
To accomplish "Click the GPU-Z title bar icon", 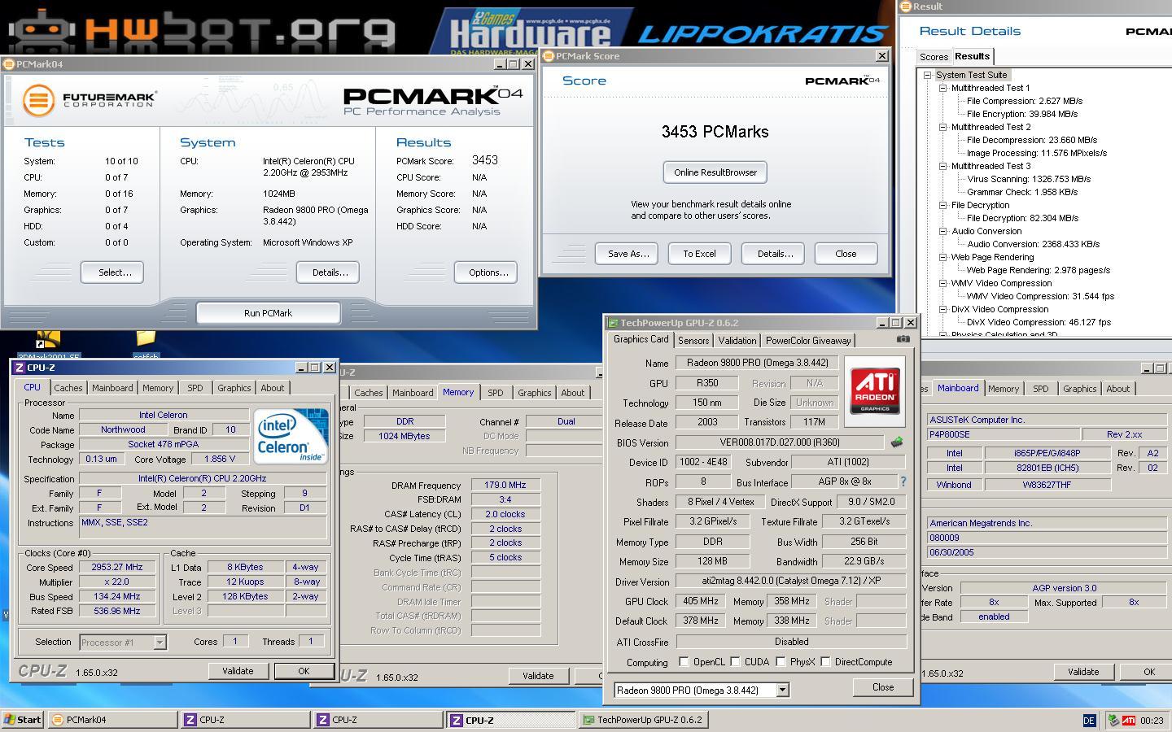I will pos(613,323).
